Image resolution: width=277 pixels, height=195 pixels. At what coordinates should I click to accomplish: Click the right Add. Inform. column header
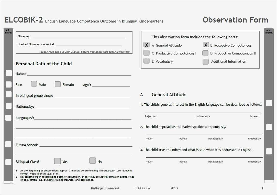click(269, 31)
